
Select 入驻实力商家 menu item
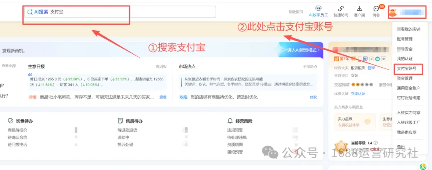[408, 113]
